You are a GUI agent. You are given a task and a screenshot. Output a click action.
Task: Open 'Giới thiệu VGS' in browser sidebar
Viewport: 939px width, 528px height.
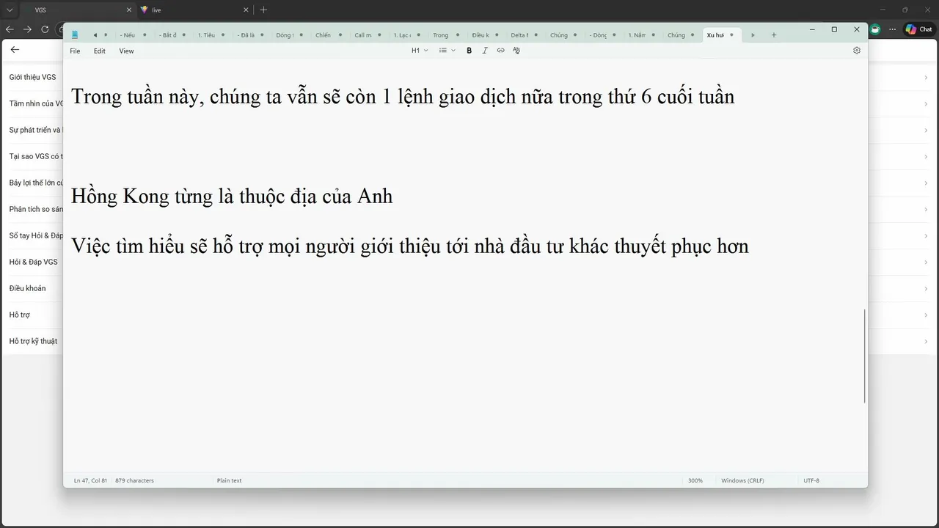coord(33,77)
